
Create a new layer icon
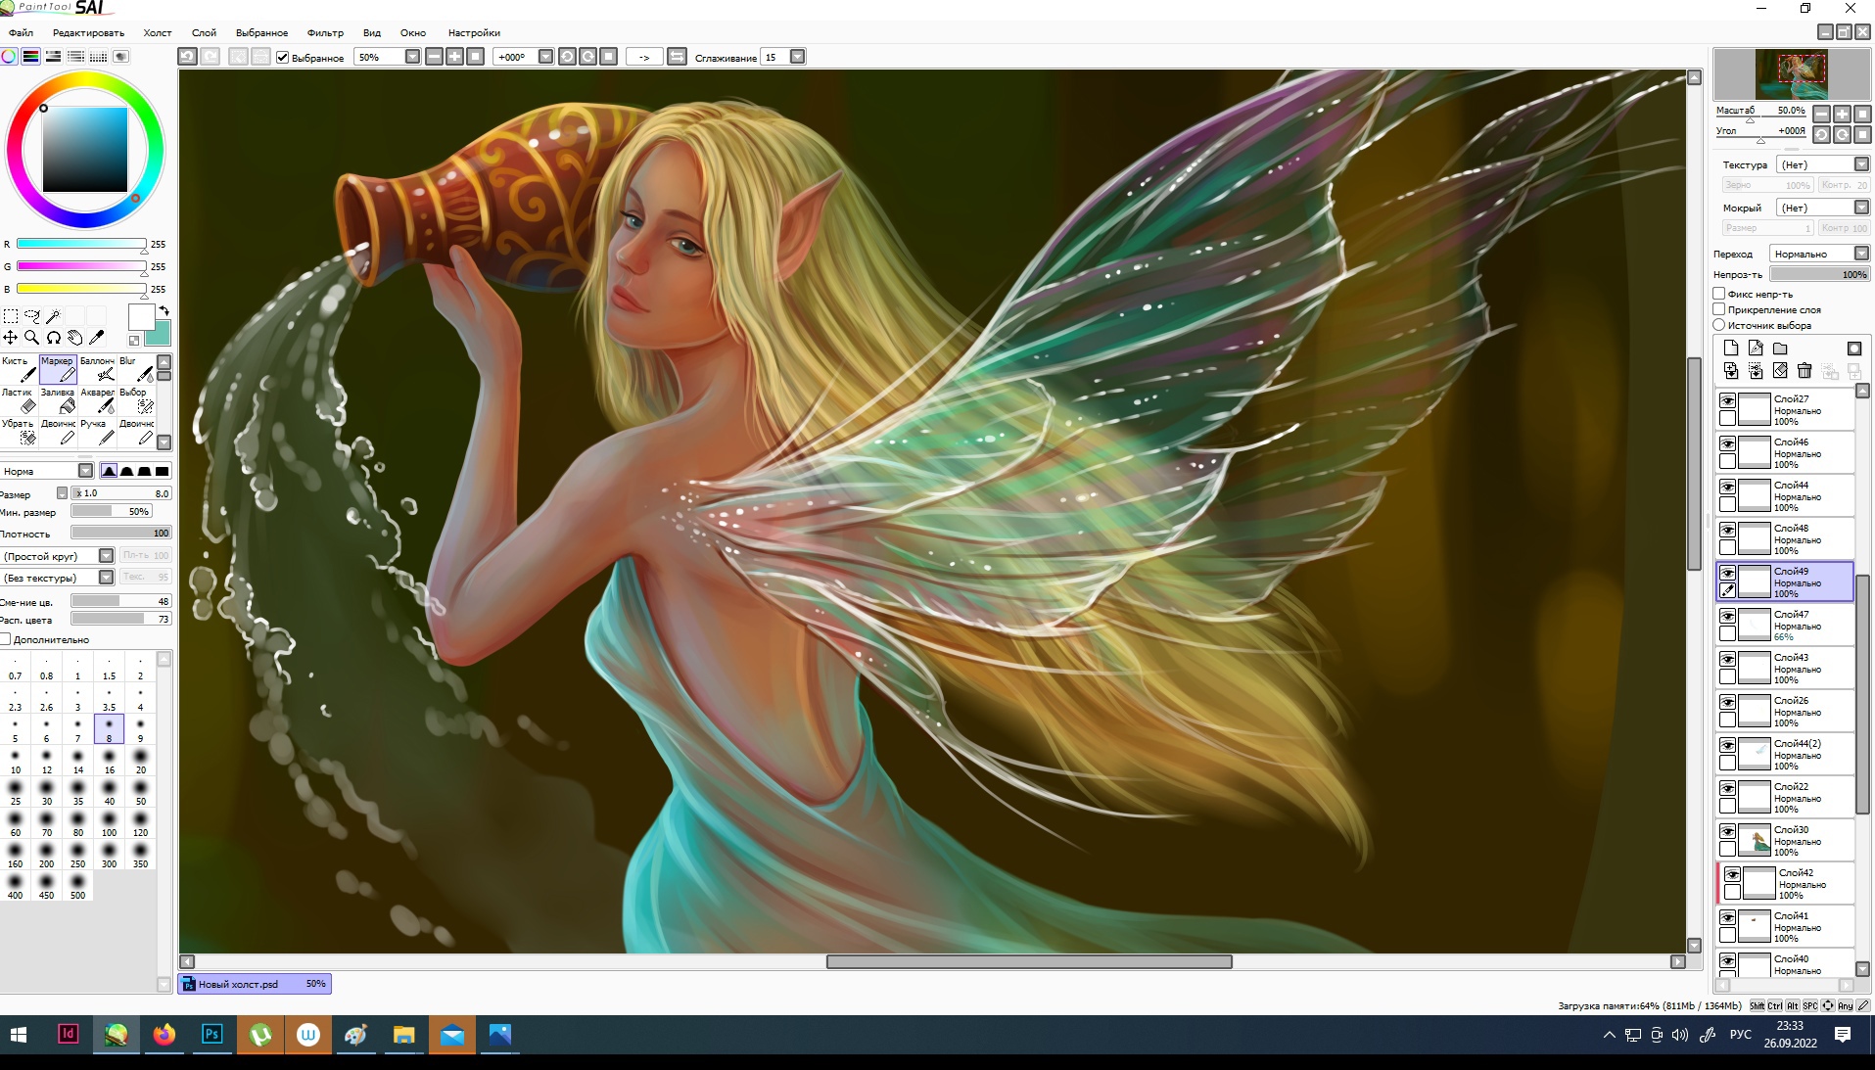(x=1731, y=349)
